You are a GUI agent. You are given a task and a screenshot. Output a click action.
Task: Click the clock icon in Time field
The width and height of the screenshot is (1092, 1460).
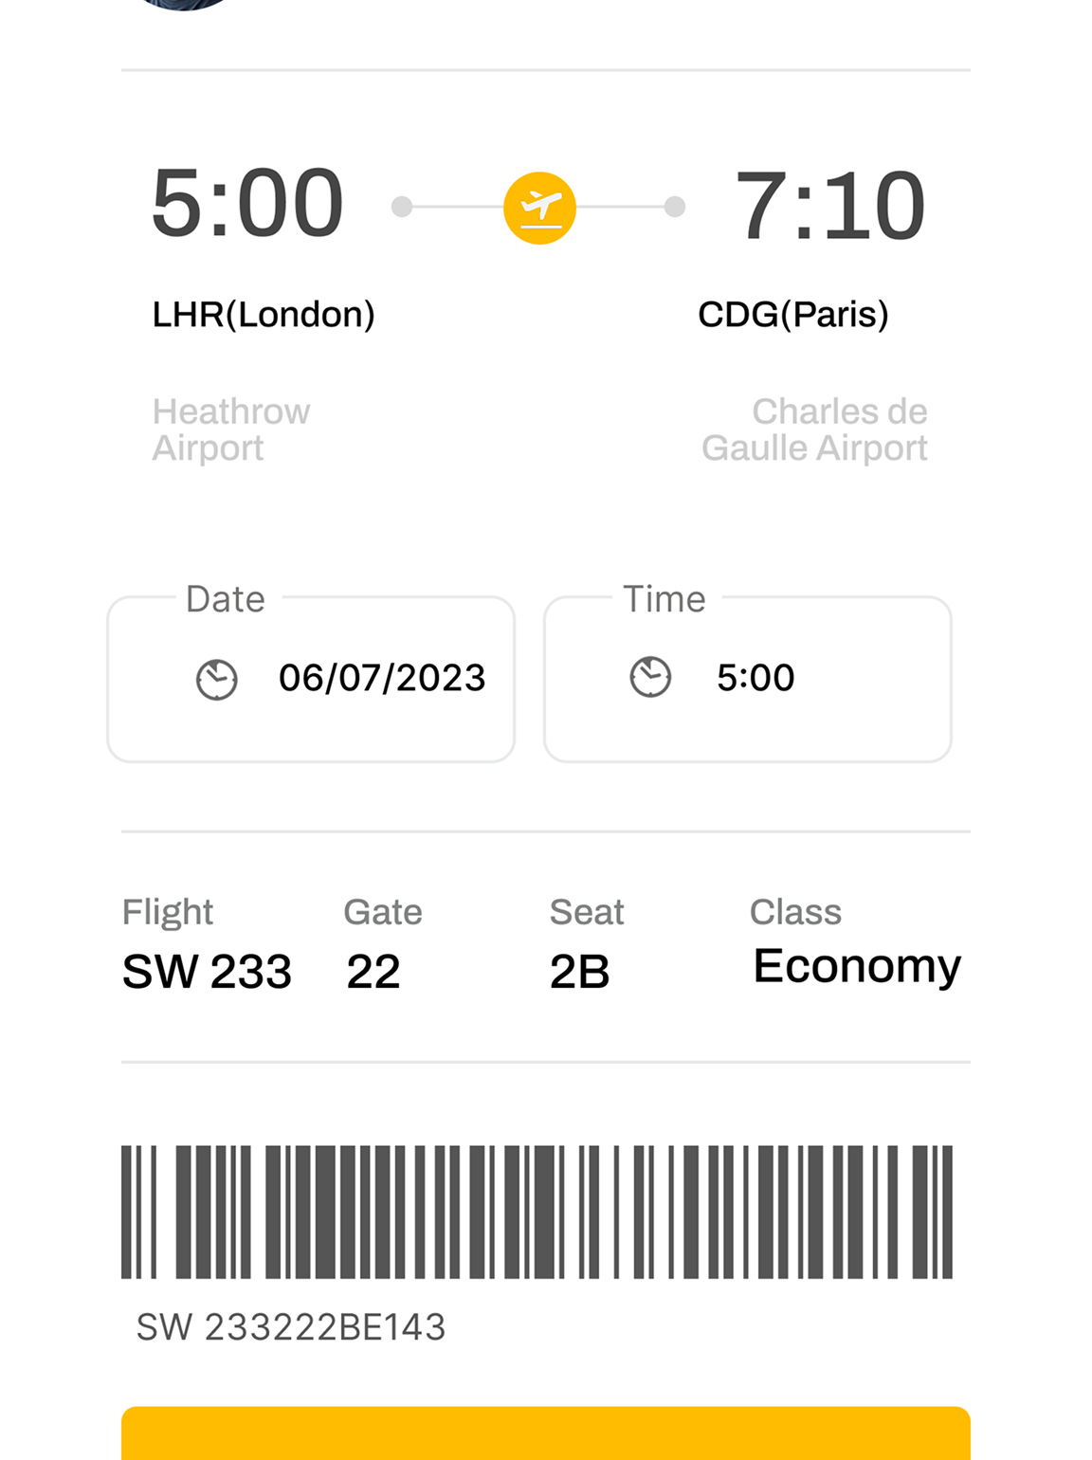650,678
